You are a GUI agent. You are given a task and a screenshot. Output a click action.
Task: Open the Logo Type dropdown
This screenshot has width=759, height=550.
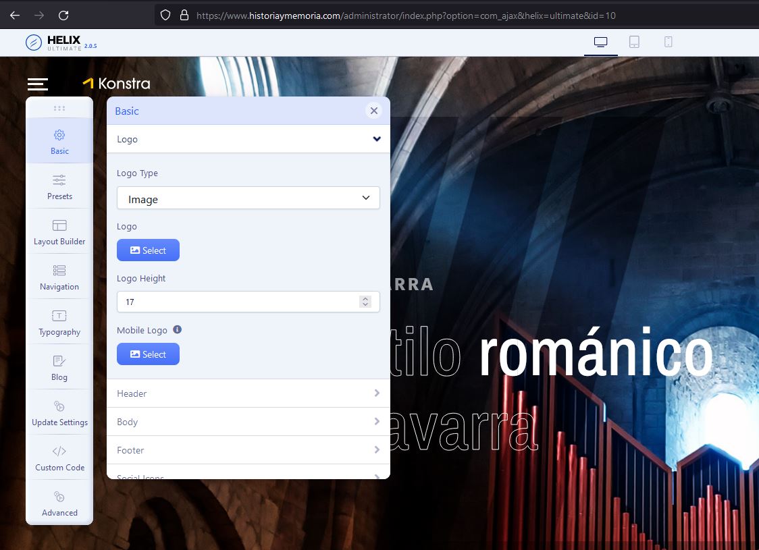point(248,198)
